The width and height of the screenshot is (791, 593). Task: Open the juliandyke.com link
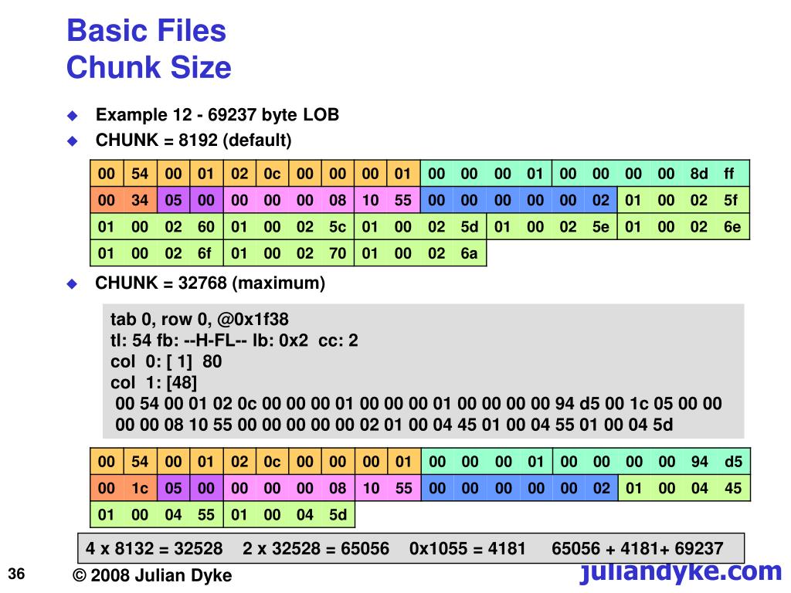(x=681, y=573)
